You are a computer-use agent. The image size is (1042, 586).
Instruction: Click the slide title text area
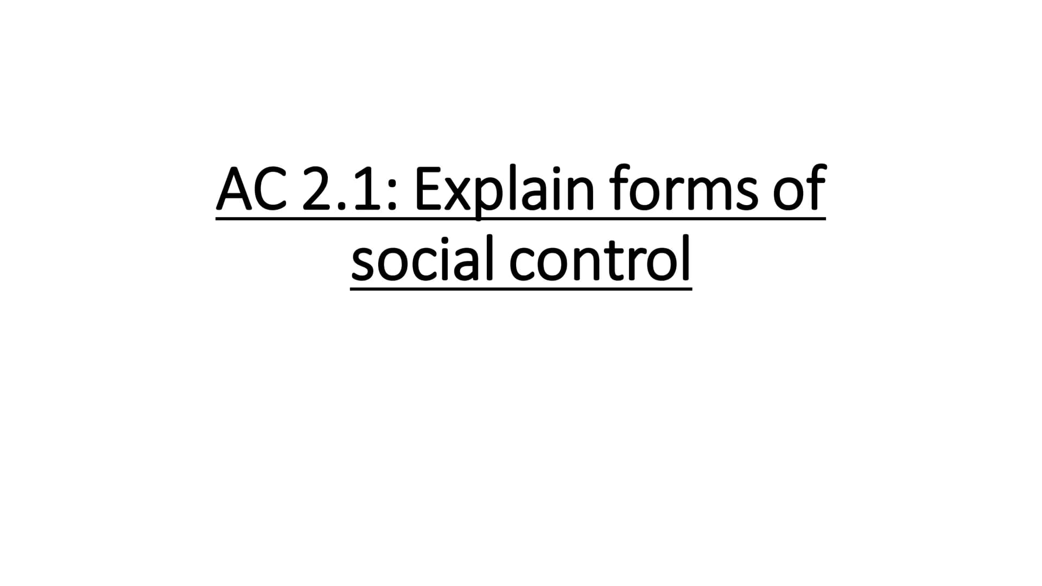520,222
